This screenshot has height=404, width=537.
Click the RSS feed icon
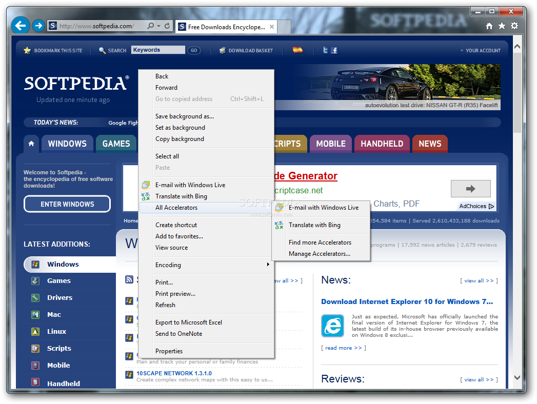pyautogui.click(x=129, y=279)
